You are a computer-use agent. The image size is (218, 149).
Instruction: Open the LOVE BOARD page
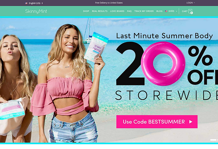pos(117,11)
